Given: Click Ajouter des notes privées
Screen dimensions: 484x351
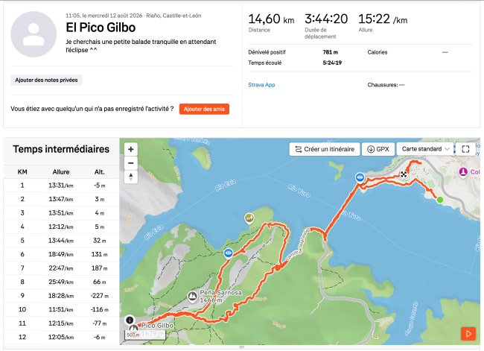Looking at the screenshot, I should tap(46, 80).
